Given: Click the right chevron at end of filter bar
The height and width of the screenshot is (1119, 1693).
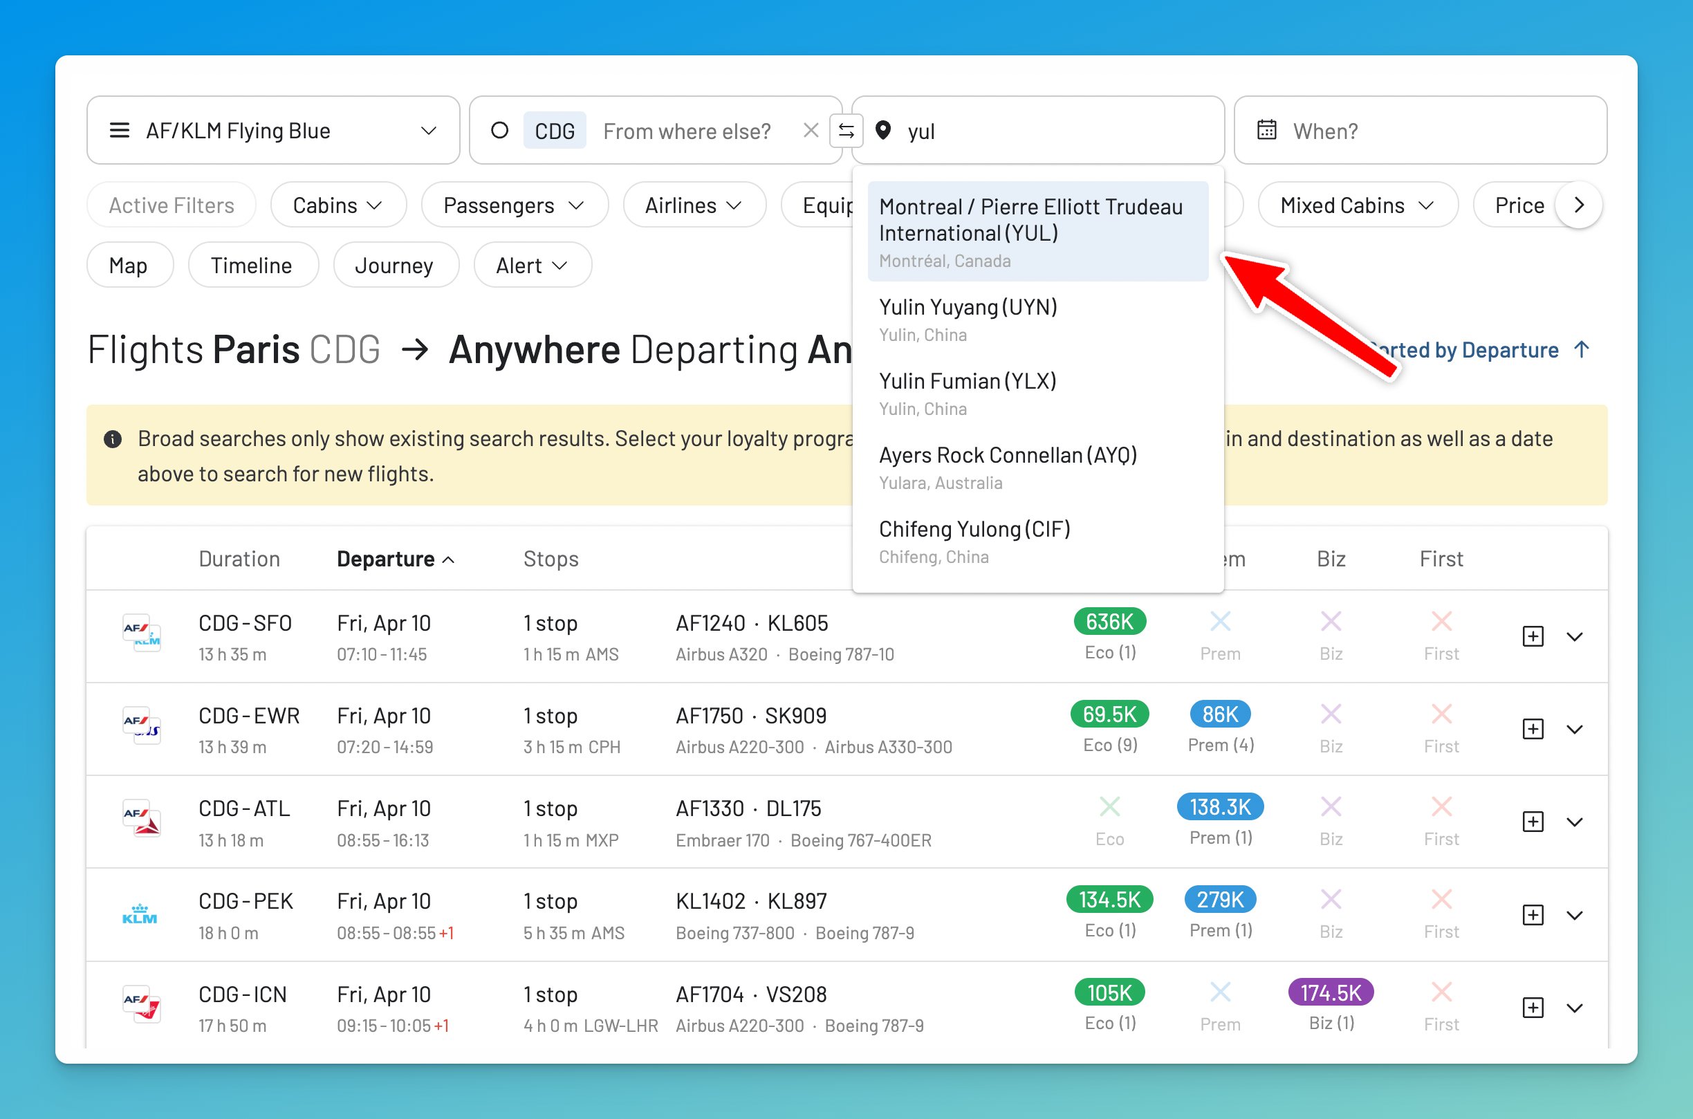Looking at the screenshot, I should (x=1580, y=205).
